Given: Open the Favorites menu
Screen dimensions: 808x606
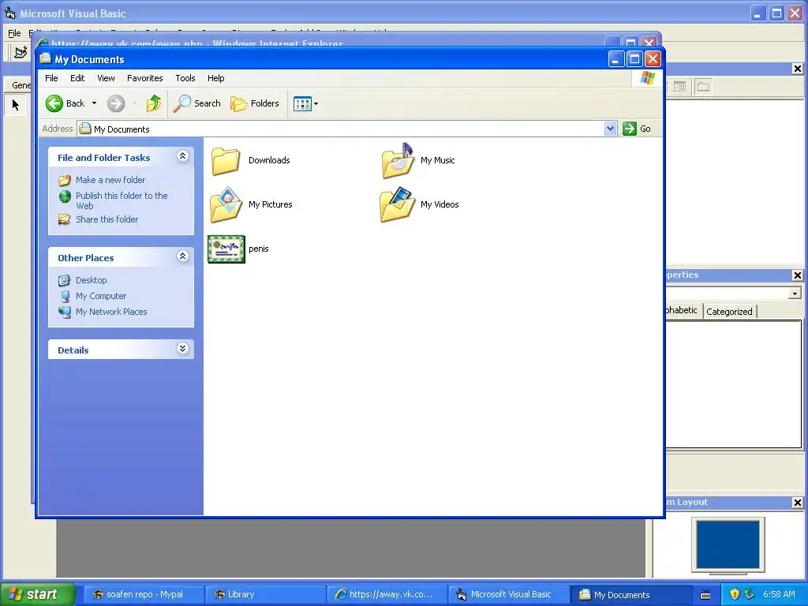Looking at the screenshot, I should coord(145,78).
